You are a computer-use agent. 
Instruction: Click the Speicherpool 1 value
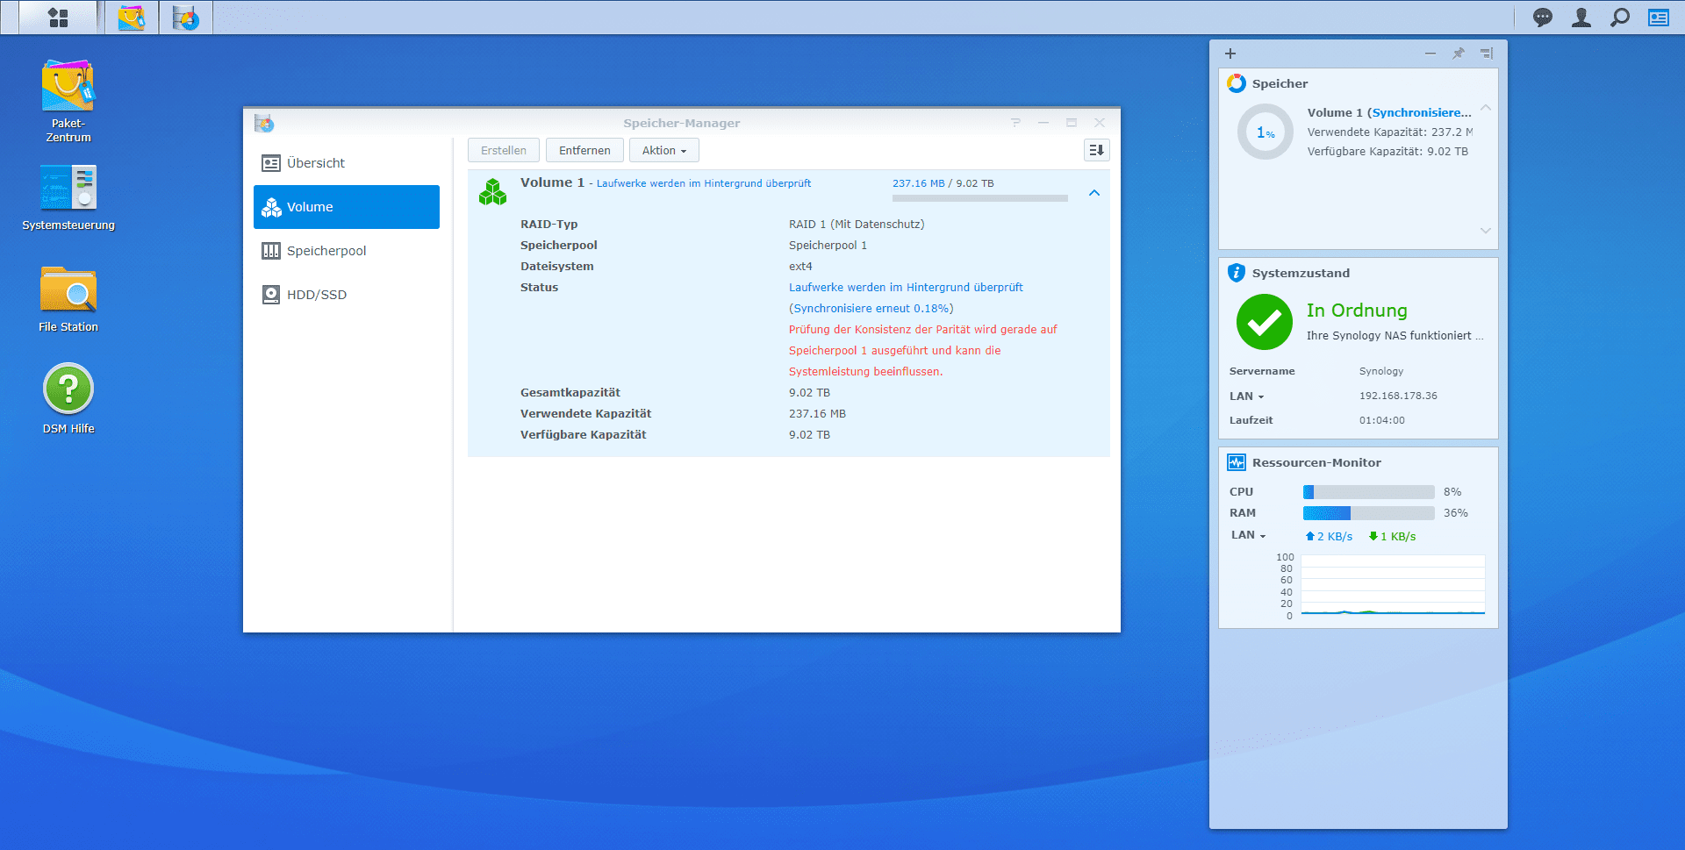[x=828, y=246]
